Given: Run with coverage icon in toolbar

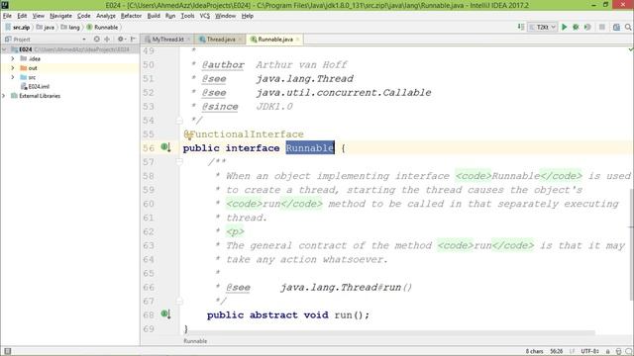Looking at the screenshot, I should [x=587, y=27].
